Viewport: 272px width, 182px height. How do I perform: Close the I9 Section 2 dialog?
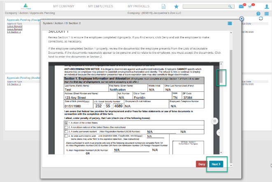point(242,18)
